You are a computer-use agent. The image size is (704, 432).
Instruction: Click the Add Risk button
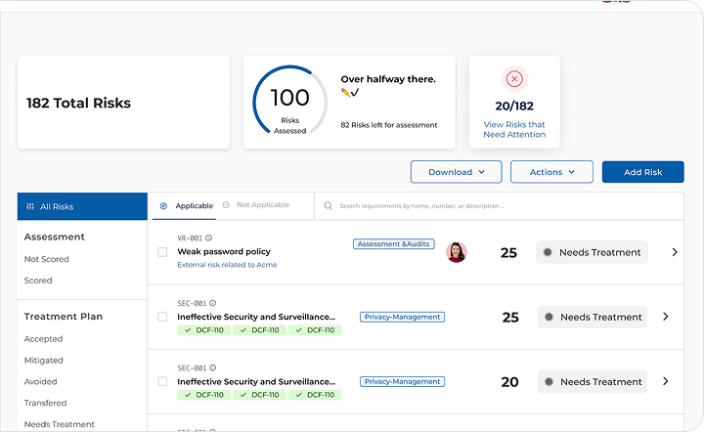643,172
